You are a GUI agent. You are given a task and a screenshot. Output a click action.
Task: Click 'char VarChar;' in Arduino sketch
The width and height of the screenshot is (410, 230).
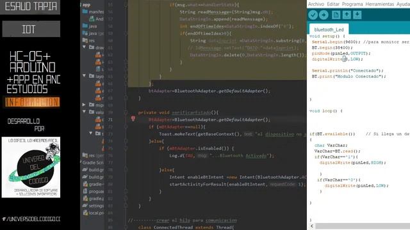[x=331, y=145]
